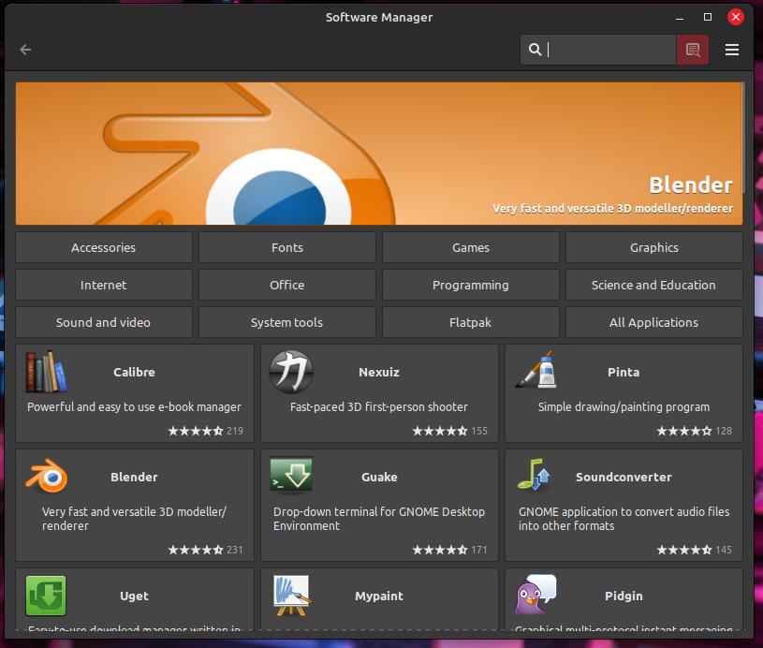Image resolution: width=763 pixels, height=648 pixels.
Task: Show the Flatpak category
Action: 471,322
